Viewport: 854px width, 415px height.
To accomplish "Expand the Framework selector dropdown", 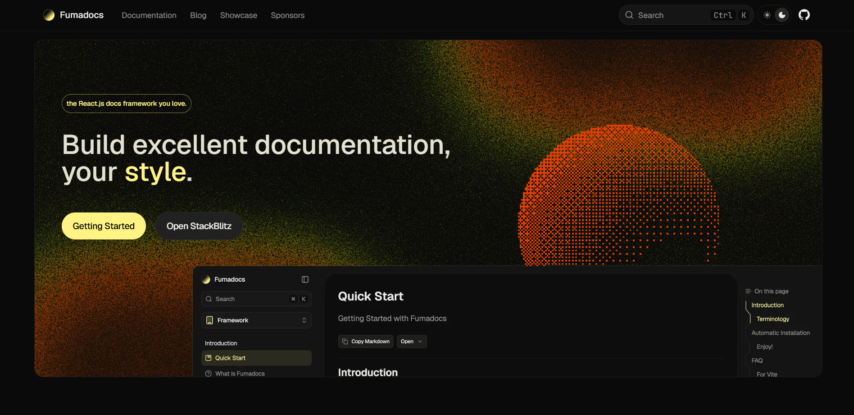I will pyautogui.click(x=256, y=320).
